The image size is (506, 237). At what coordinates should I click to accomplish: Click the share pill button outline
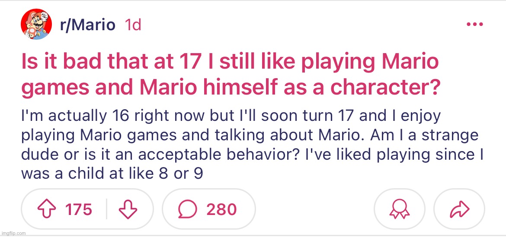pyautogui.click(x=459, y=209)
